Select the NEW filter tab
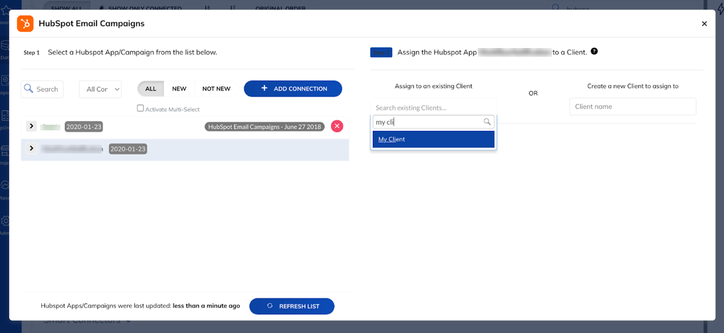Image resolution: width=724 pixels, height=333 pixels. [179, 89]
